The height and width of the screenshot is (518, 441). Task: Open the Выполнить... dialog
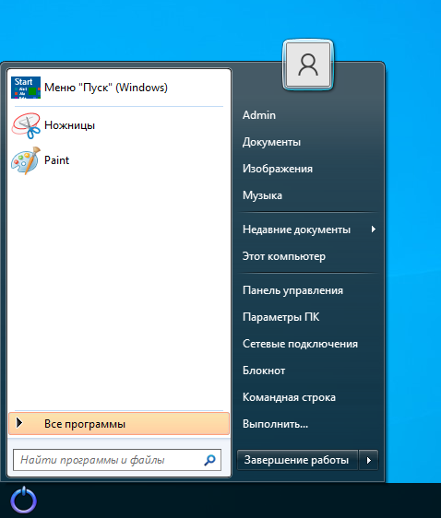coord(275,424)
